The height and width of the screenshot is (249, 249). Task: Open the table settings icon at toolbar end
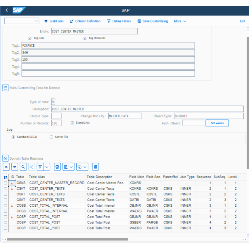pyautogui.click(x=95, y=167)
